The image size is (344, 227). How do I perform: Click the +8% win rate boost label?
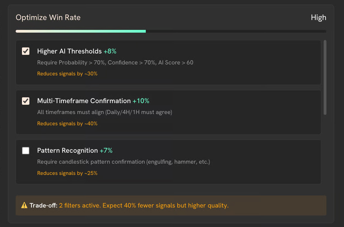[110, 51]
